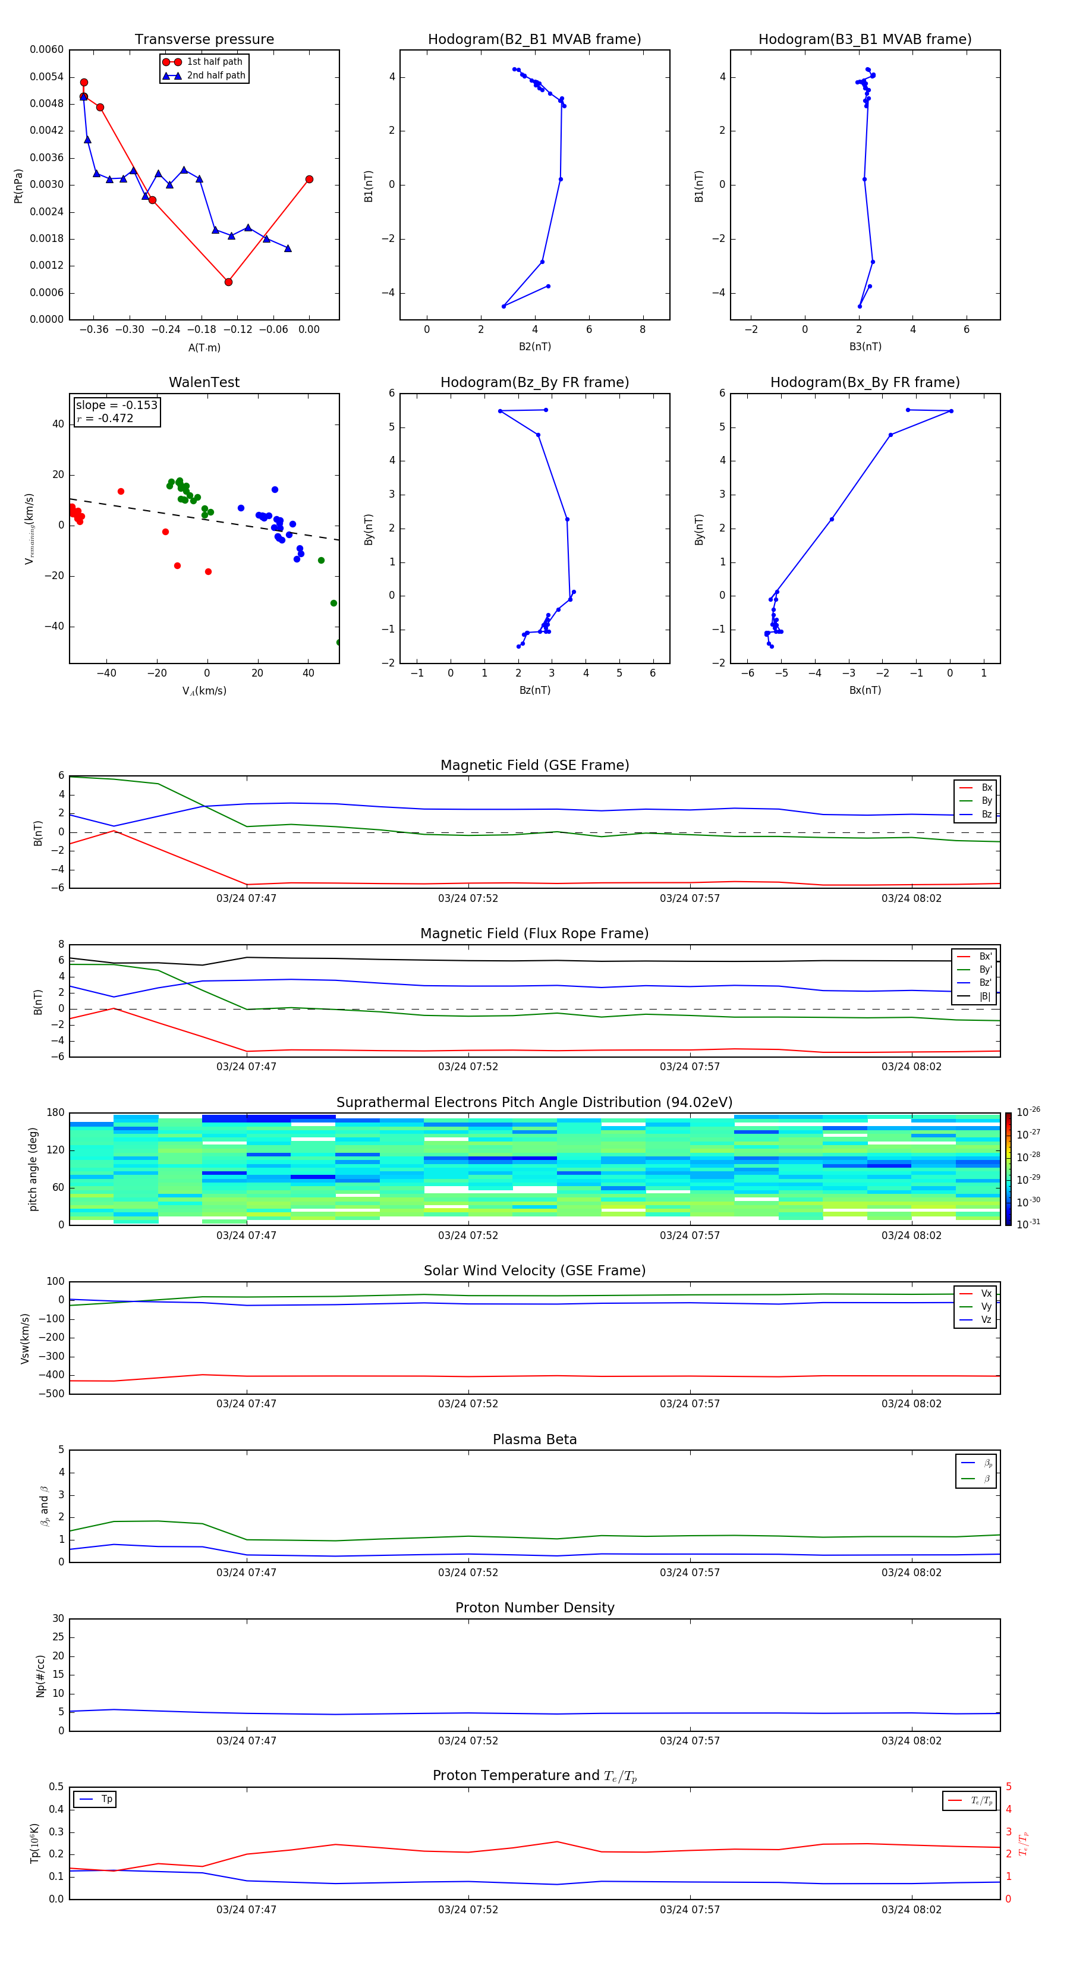
Task: Click the Suprathermal Electrons Pitch Angle title
Action: pos(534,1103)
